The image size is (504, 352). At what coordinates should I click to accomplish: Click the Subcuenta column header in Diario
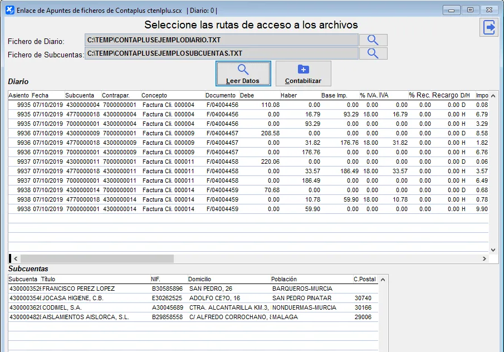click(80, 95)
